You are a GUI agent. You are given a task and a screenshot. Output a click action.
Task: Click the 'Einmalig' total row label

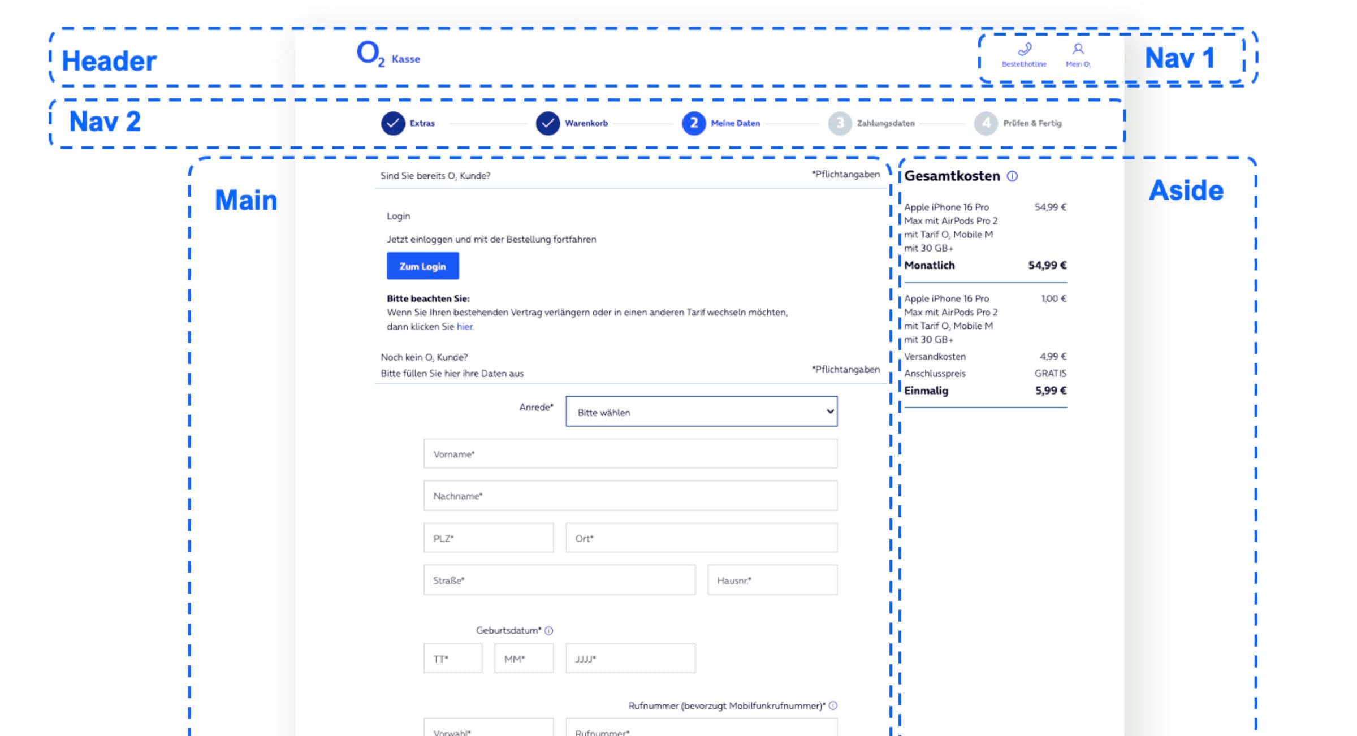926,391
